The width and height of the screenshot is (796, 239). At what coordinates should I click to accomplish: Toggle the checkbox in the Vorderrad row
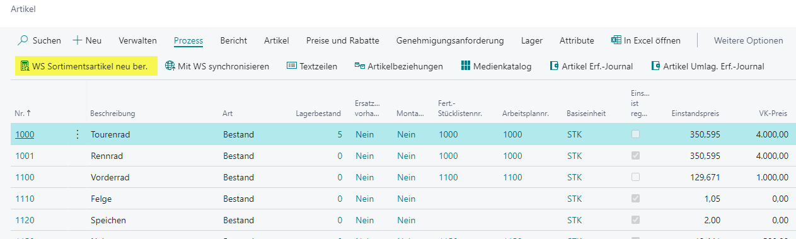[x=635, y=177]
